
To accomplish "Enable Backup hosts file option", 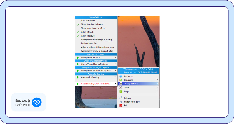I will (x=96, y=43).
